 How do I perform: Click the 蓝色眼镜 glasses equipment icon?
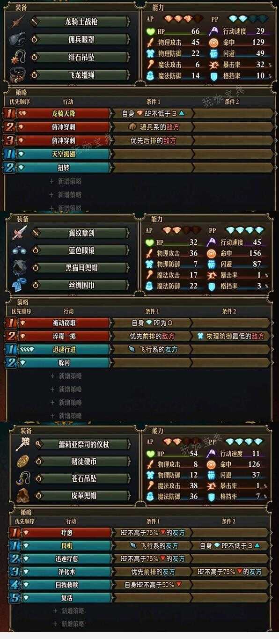point(19,250)
